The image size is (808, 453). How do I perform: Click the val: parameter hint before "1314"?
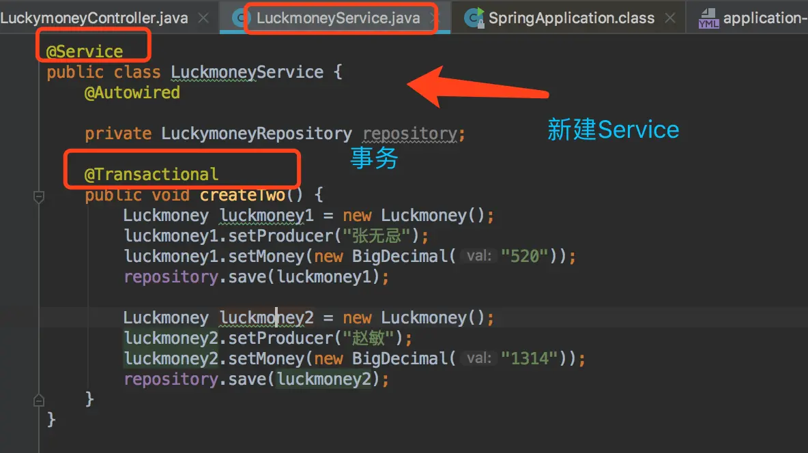point(478,357)
